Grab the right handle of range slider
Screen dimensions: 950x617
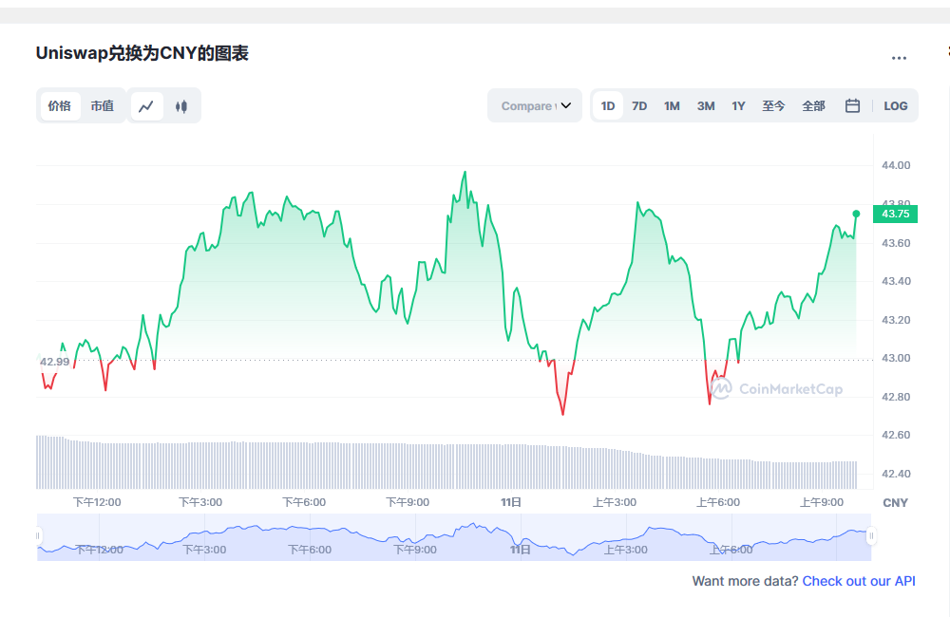(871, 536)
